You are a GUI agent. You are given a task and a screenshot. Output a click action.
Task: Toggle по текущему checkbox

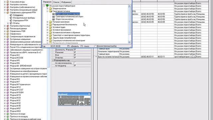coord(75,66)
